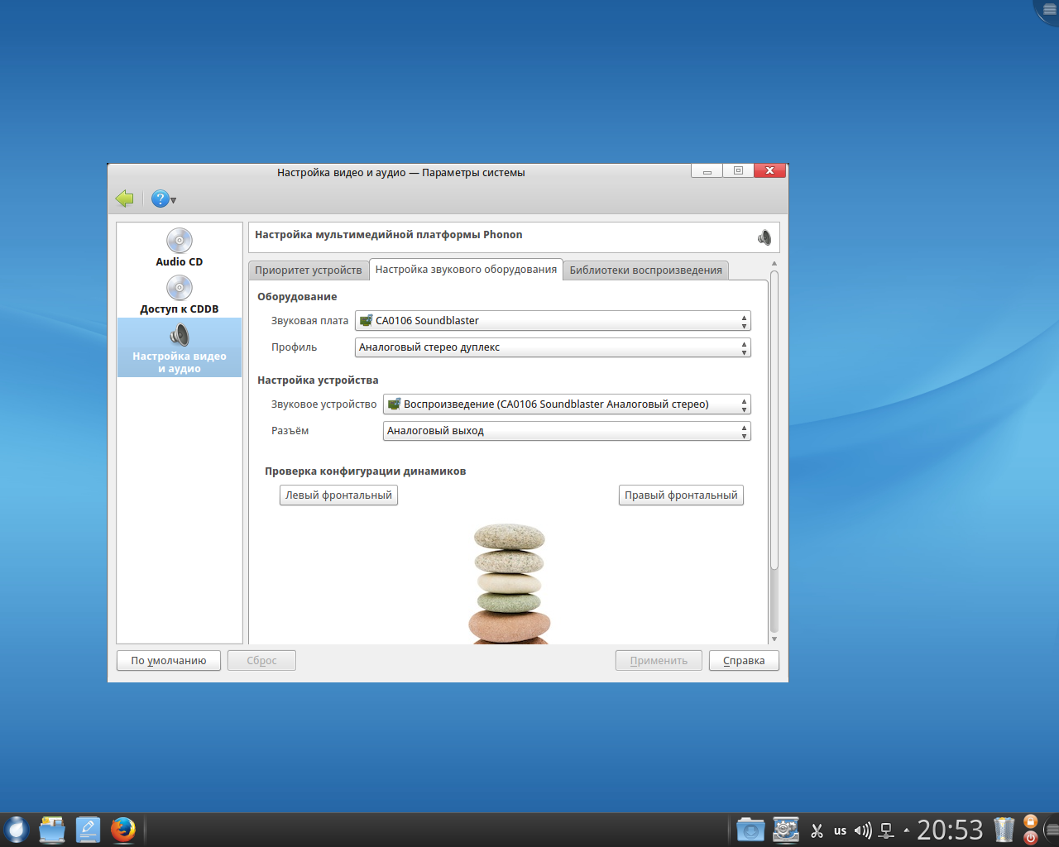The height and width of the screenshot is (847, 1059).
Task: Switch to Библиотеки воспроизведения tab
Action: point(645,270)
